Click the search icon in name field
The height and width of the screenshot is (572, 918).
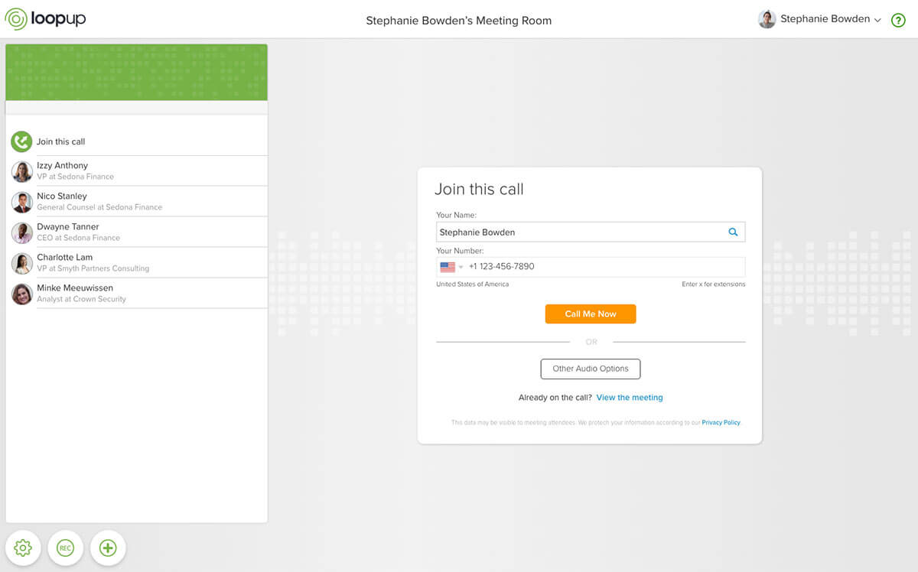(x=733, y=232)
